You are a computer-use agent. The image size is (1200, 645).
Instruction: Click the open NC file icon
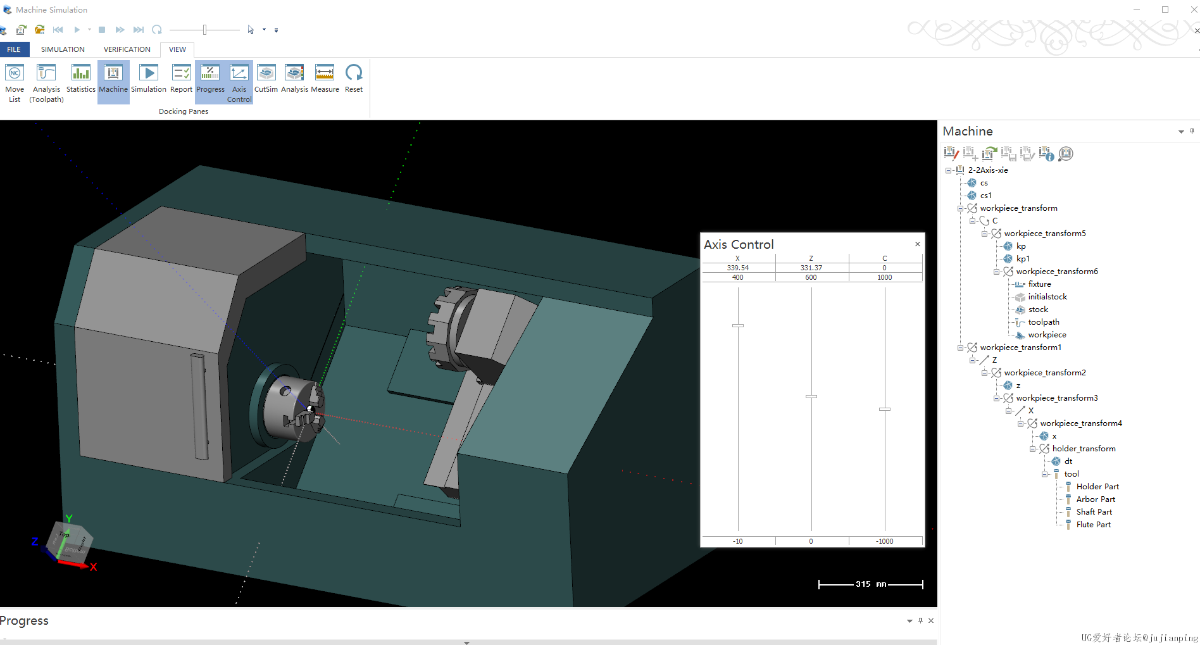tap(39, 30)
